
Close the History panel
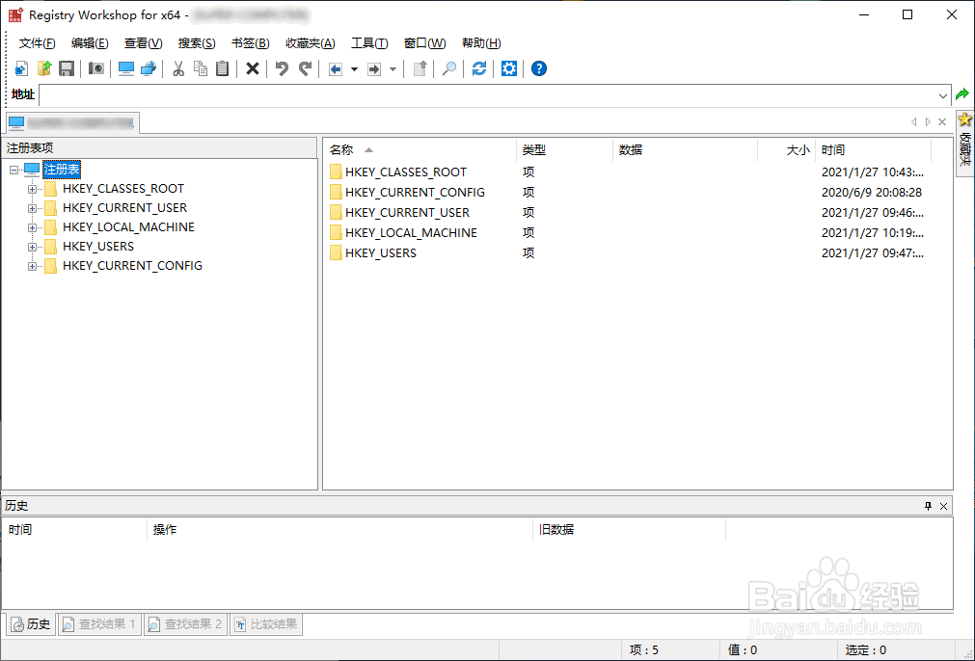[x=943, y=506]
